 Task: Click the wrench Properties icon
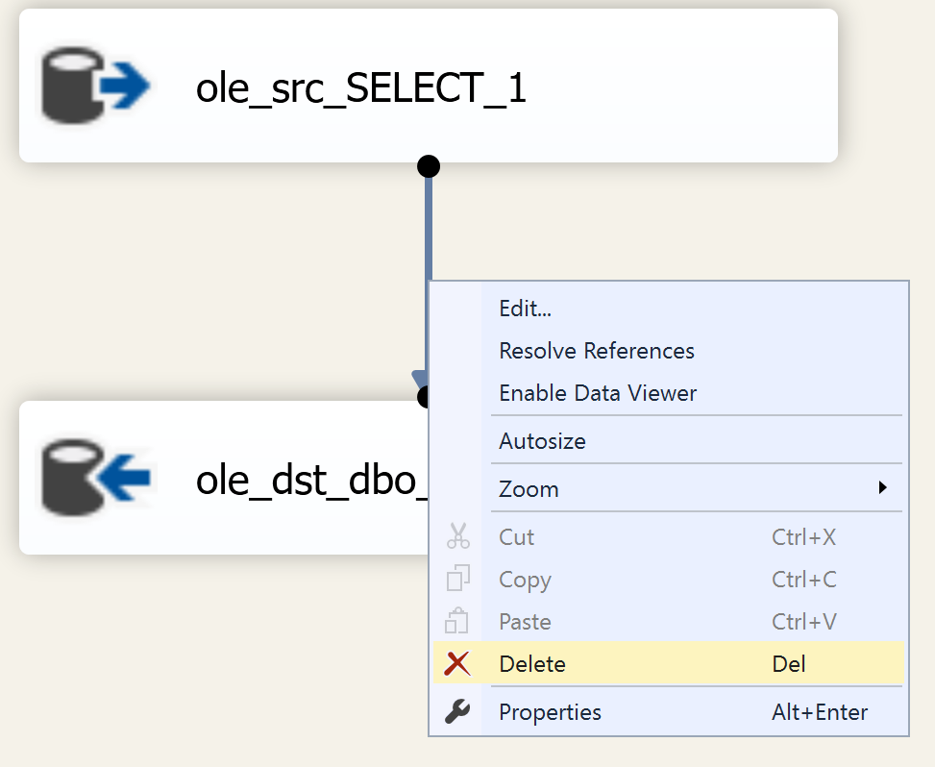(x=458, y=712)
